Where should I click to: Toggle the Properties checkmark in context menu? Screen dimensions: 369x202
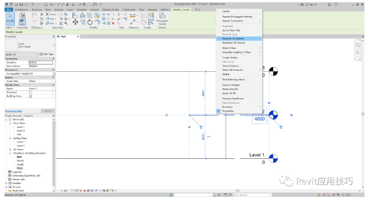(x=219, y=111)
